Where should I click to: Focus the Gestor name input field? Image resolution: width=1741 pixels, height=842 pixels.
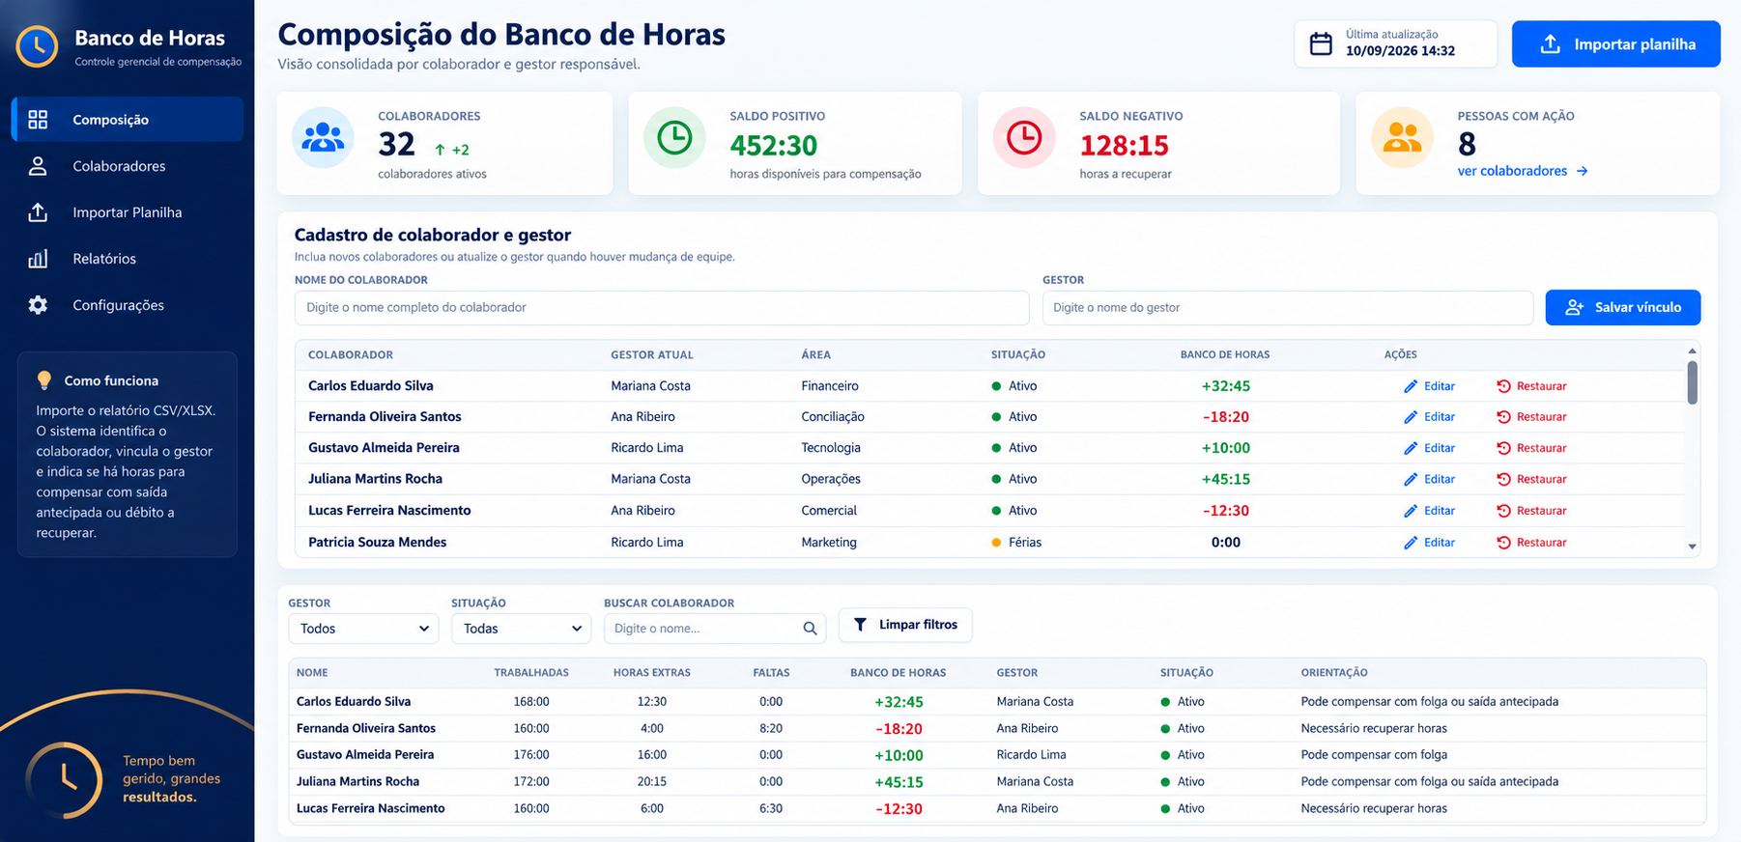(x=1287, y=307)
